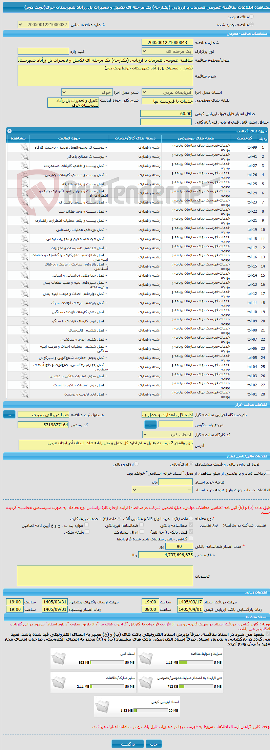Viewport: 270px width, 750px height.
Task: Open view icon for row tol-18
Action: (24, 239)
